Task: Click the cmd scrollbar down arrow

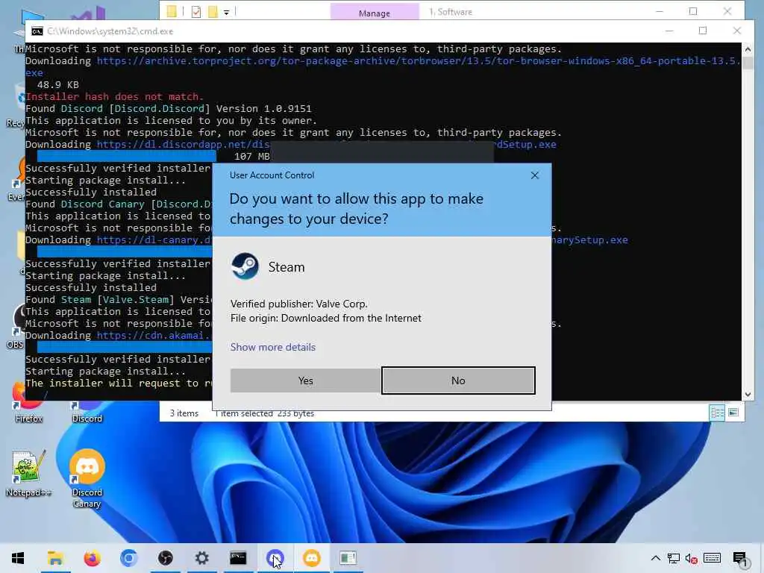Action: (x=748, y=395)
